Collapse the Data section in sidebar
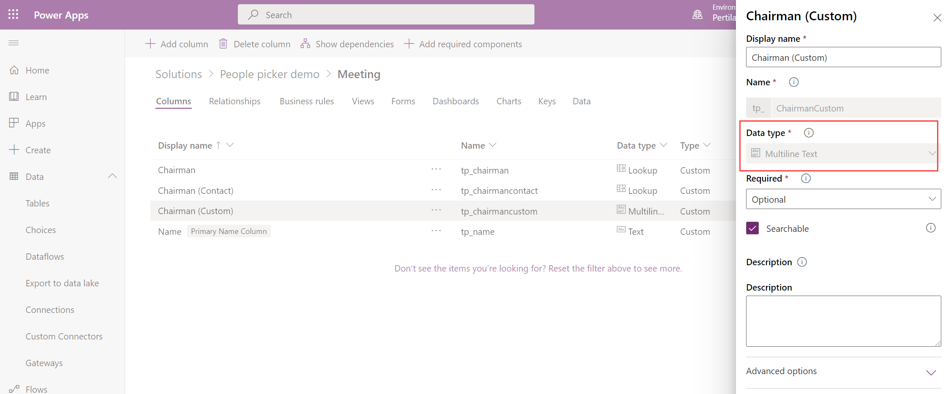 [112, 177]
